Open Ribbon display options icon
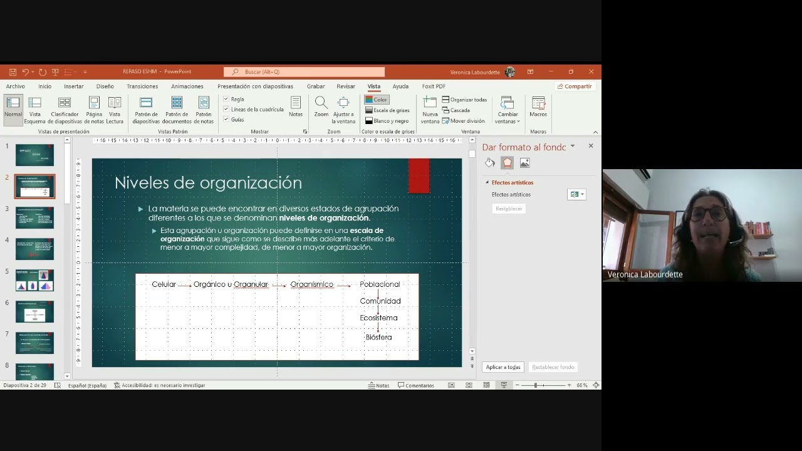Viewport: 802px width, 451px height. point(530,72)
